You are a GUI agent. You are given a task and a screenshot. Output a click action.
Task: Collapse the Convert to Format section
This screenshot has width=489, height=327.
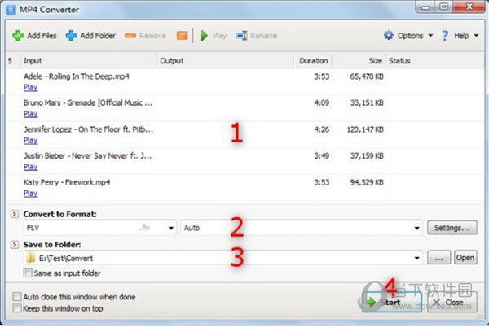click(x=15, y=214)
